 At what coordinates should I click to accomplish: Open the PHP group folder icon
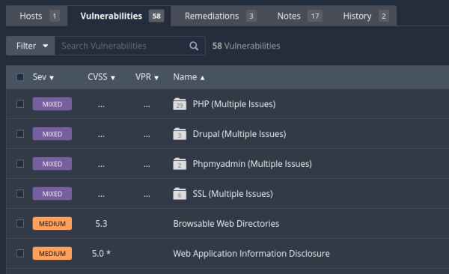click(180, 104)
